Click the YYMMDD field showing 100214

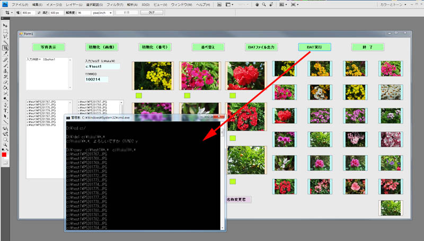coord(96,79)
